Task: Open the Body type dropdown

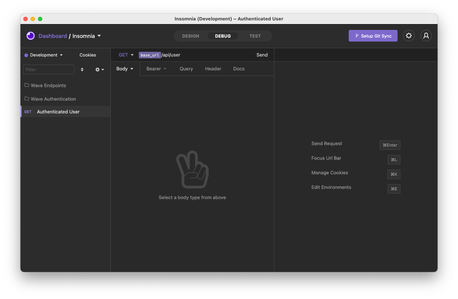Action: 125,69
